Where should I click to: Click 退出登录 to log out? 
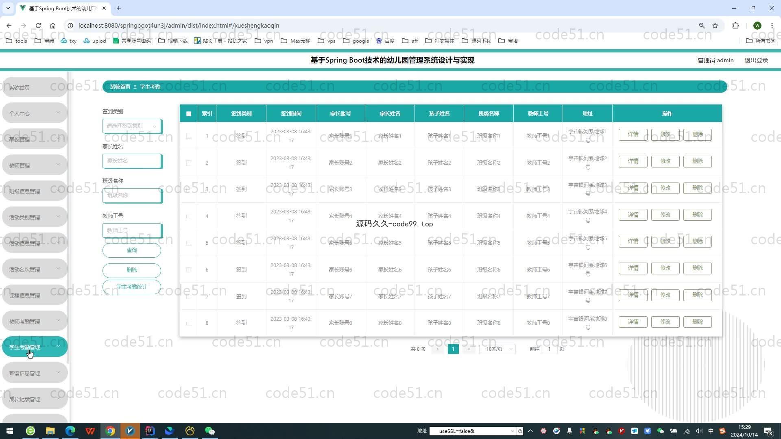[x=756, y=60]
